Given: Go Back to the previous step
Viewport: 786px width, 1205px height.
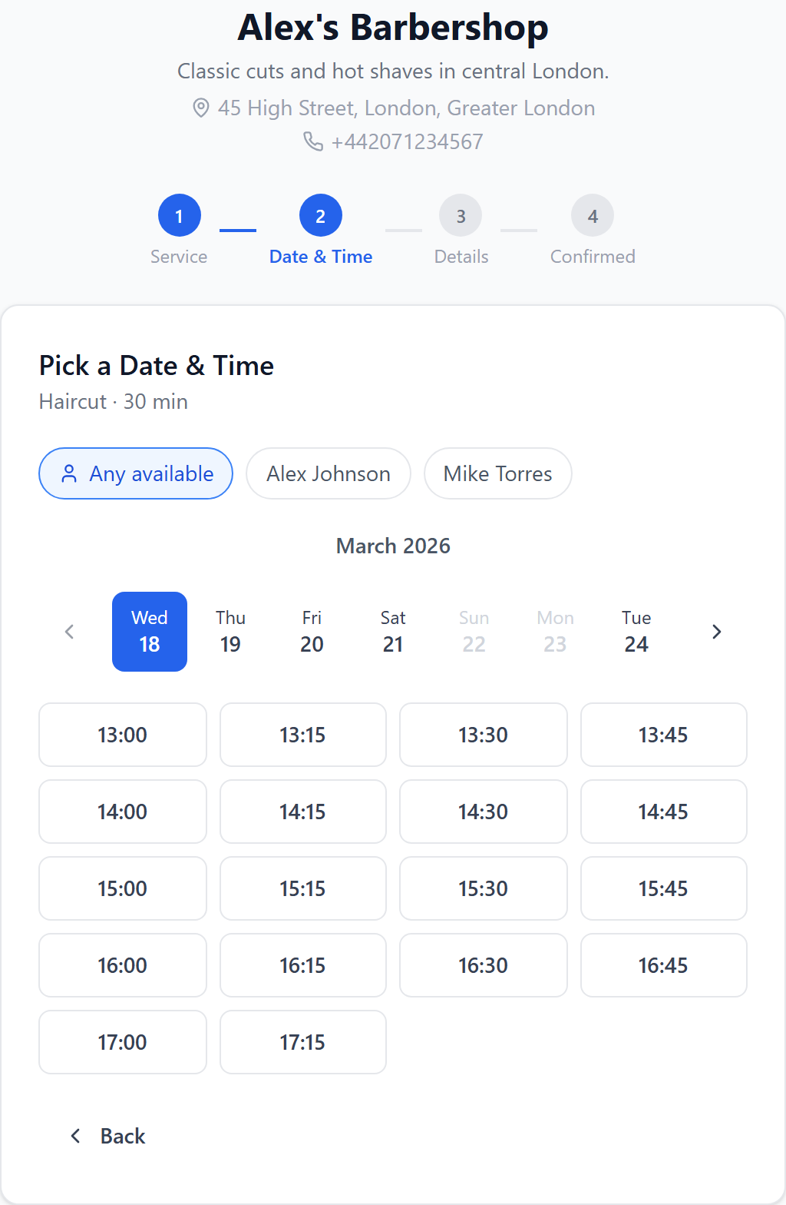Looking at the screenshot, I should (108, 1136).
